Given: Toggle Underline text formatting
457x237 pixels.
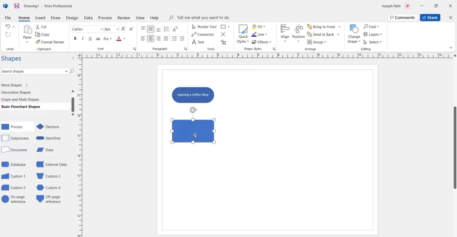Looking at the screenshot, I should coord(90,39).
